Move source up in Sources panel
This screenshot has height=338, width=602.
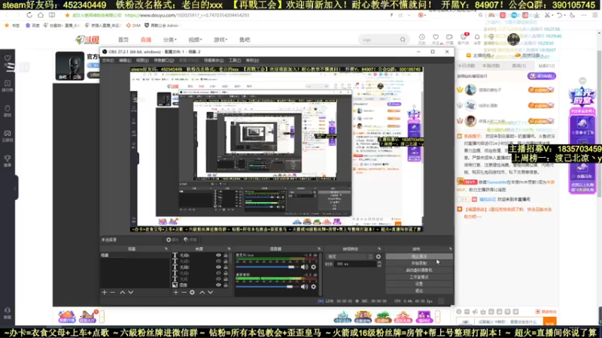click(x=202, y=292)
